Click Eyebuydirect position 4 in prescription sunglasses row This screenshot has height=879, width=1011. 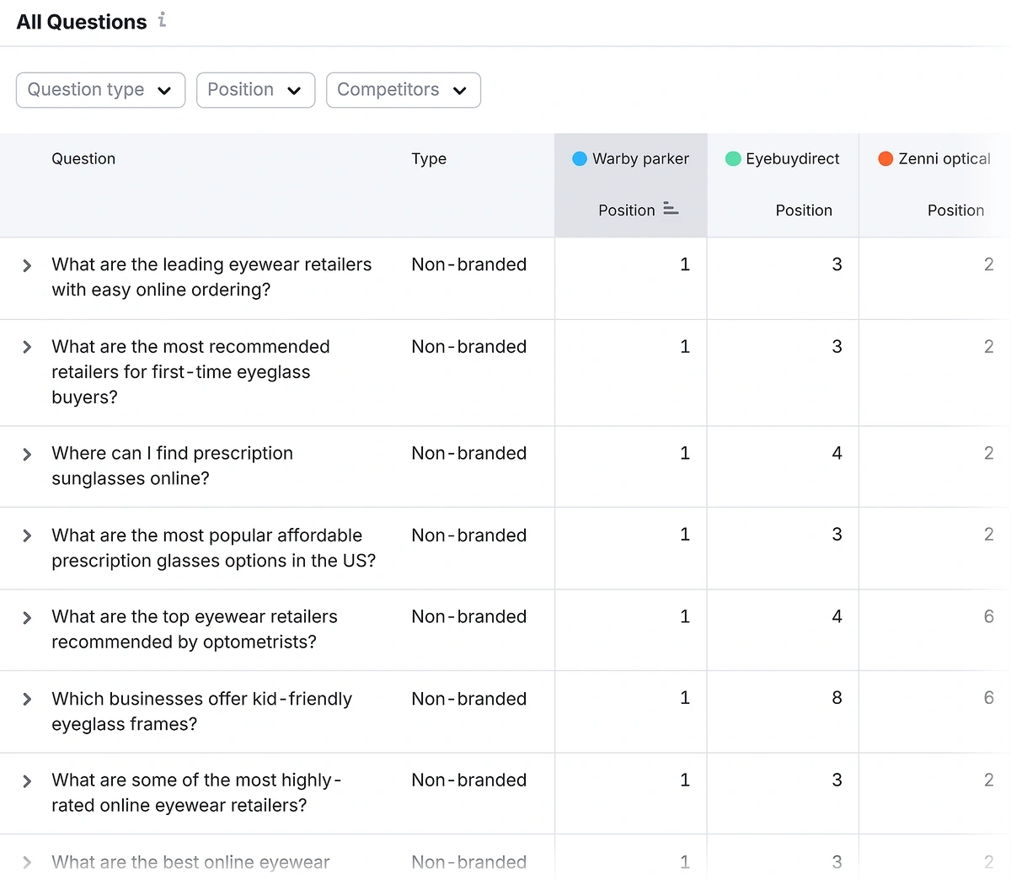[x=837, y=453]
